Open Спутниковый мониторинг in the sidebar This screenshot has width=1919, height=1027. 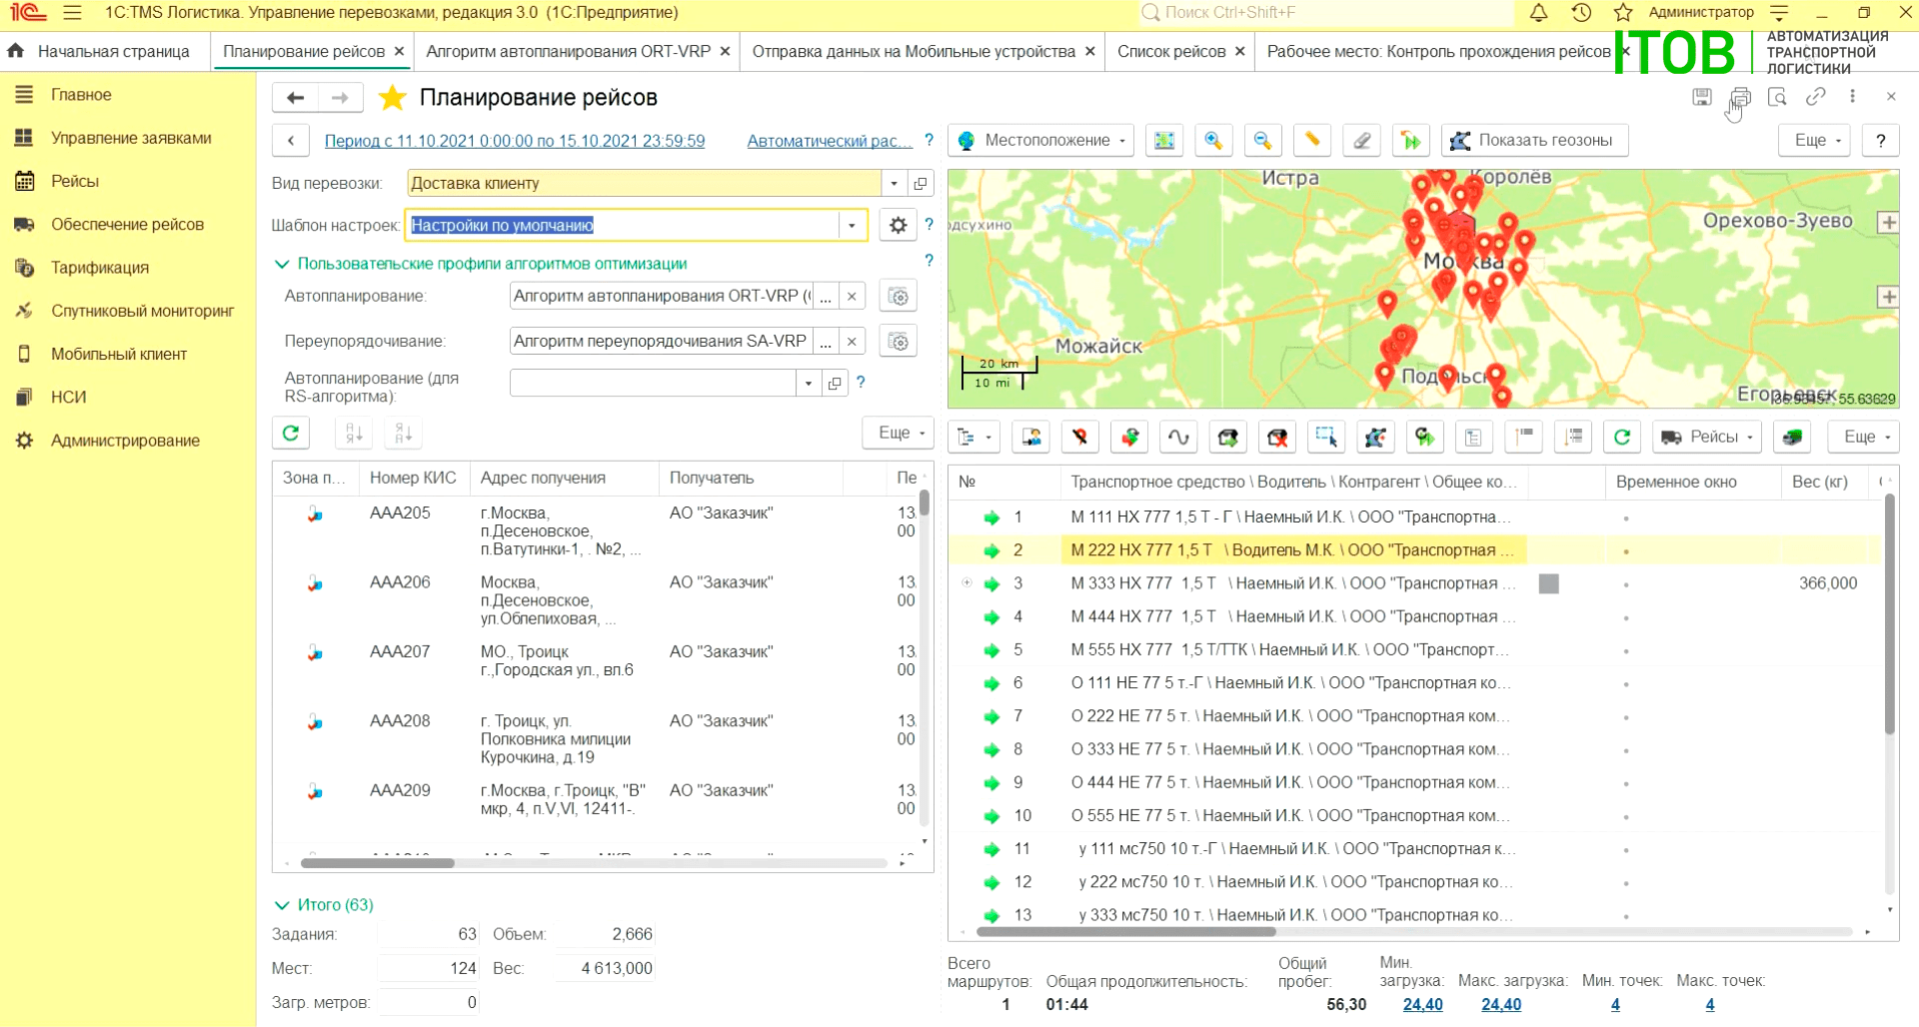(143, 312)
